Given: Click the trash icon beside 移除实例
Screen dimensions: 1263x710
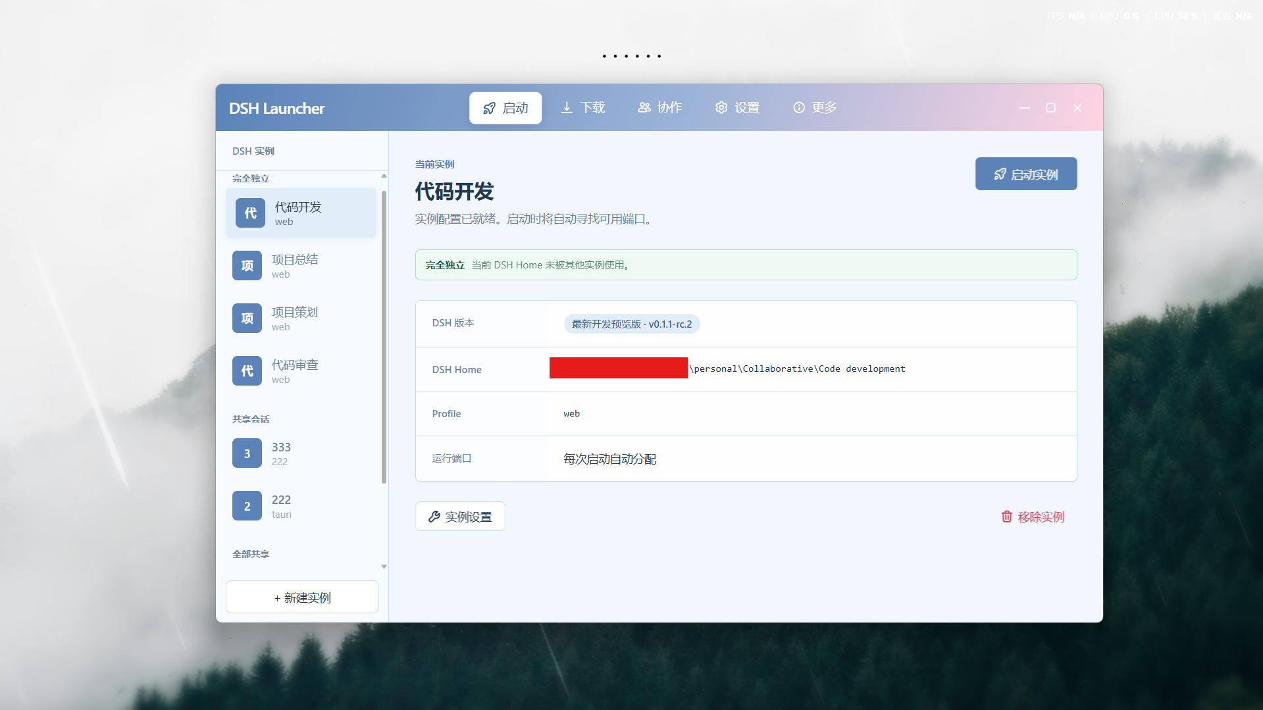Looking at the screenshot, I should tap(1007, 517).
